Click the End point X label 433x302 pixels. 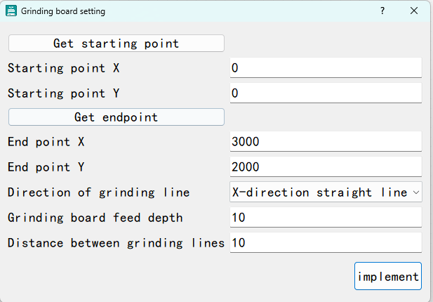(x=46, y=142)
